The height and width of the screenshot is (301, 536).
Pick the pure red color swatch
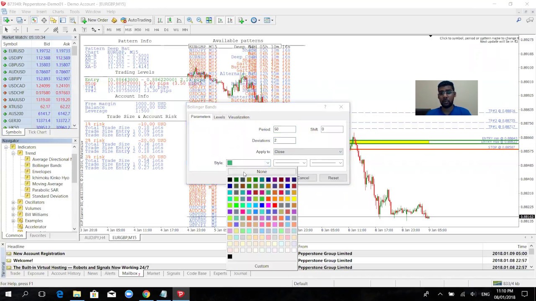pyautogui.click(x=275, y=205)
